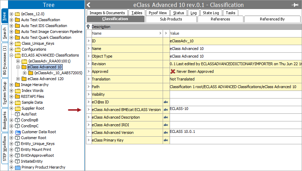The image size is (302, 171).
Task: Expand the Sample Data node
Action: click(11, 103)
